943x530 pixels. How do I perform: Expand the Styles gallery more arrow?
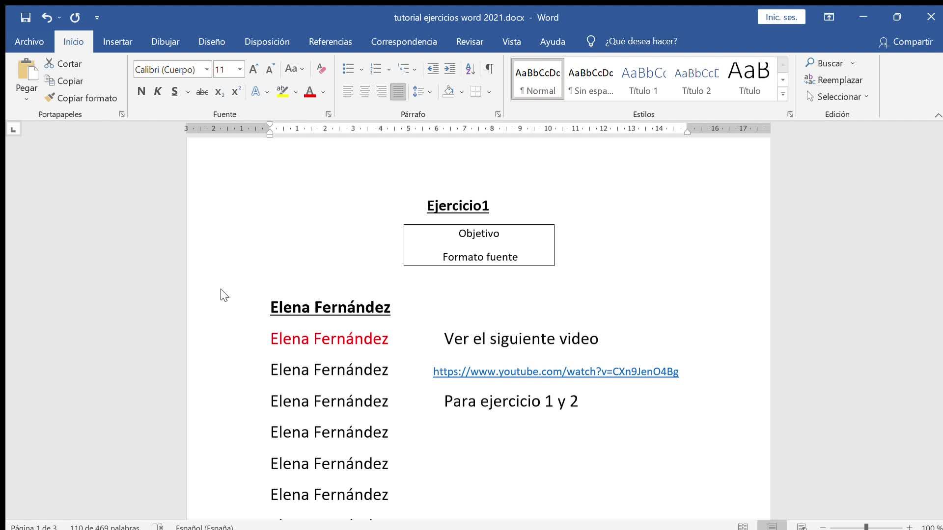pos(783,94)
